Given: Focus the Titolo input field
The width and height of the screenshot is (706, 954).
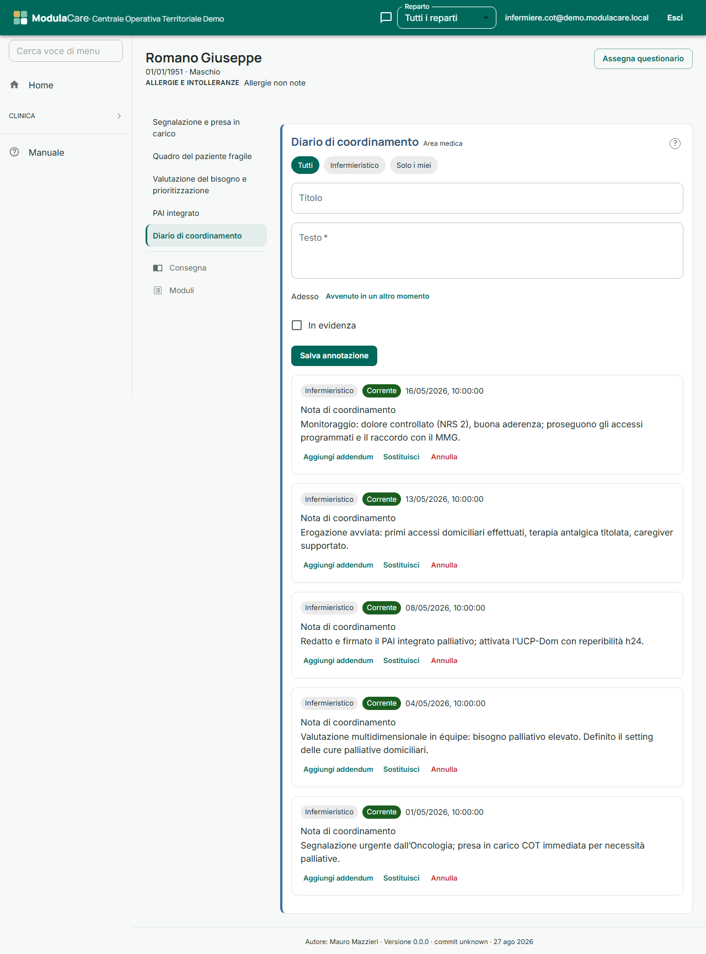Looking at the screenshot, I should pyautogui.click(x=487, y=198).
